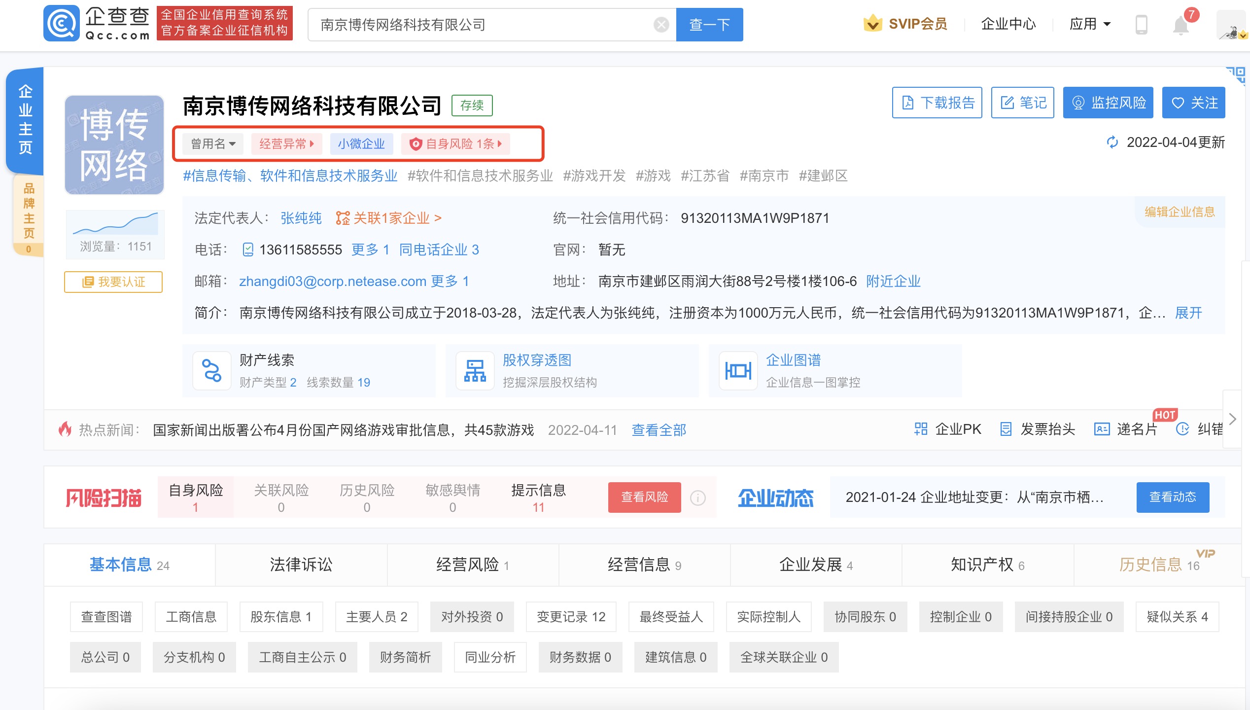Click the 笔记 button
The width and height of the screenshot is (1250, 710).
click(1023, 103)
